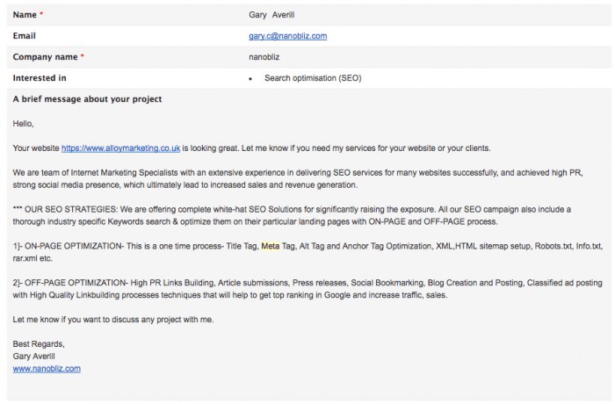
Task: Click the red asterisk beside Company name
Action: point(83,56)
